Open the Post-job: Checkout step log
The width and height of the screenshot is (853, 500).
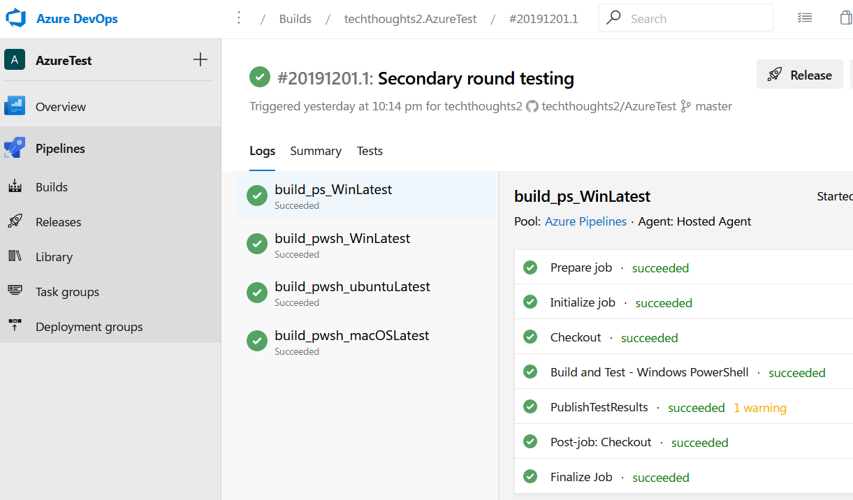[x=684, y=442]
